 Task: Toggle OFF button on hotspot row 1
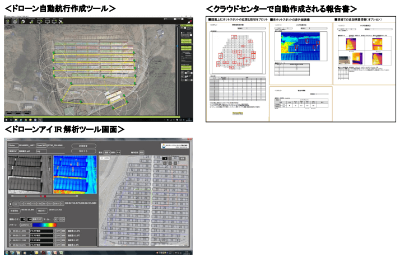point(57,229)
